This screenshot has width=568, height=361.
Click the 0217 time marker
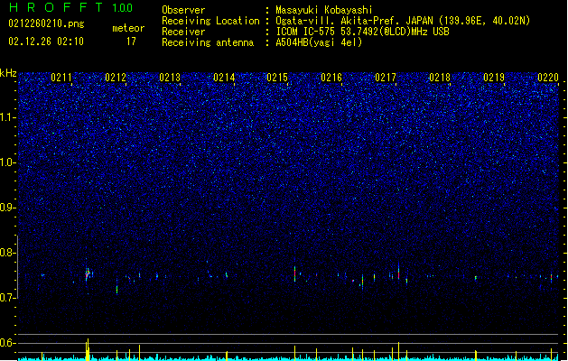coord(386,78)
